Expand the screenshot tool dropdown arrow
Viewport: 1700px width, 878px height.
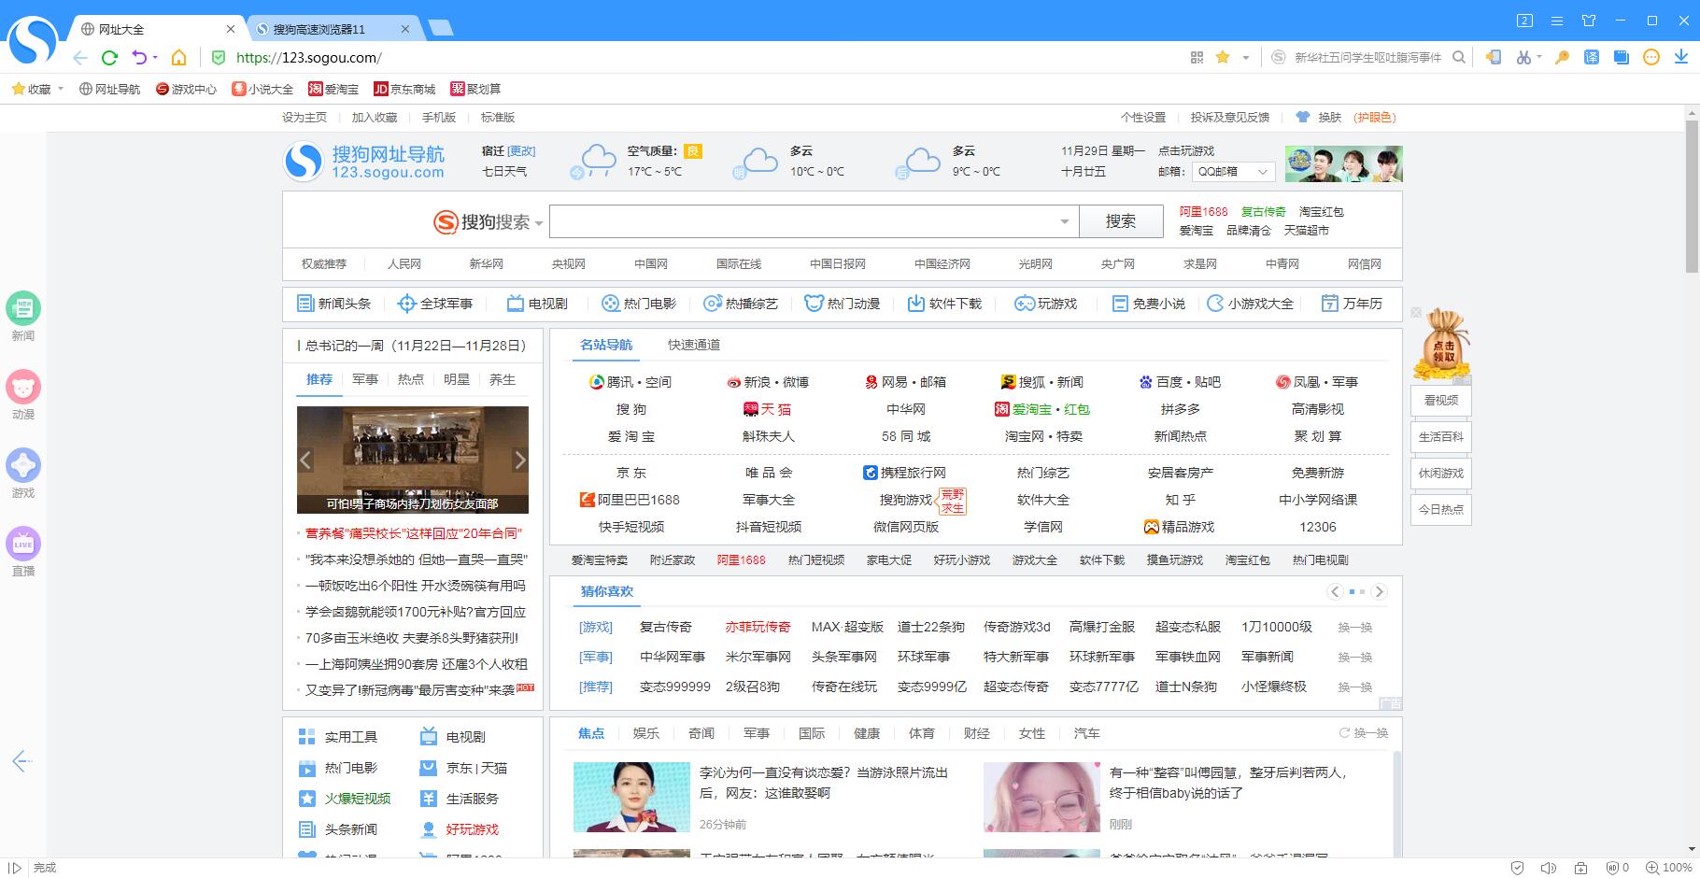1539,58
